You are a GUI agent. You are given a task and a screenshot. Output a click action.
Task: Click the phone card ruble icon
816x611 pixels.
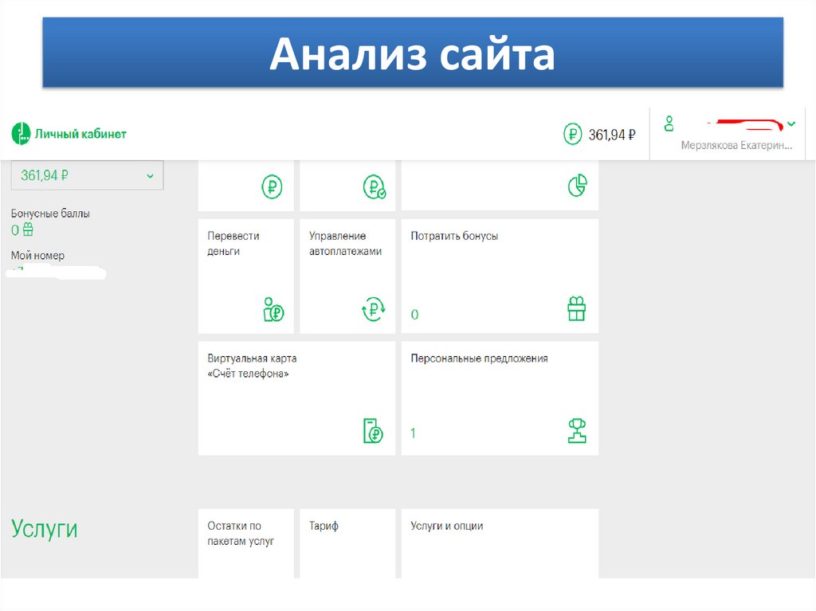coord(373,430)
